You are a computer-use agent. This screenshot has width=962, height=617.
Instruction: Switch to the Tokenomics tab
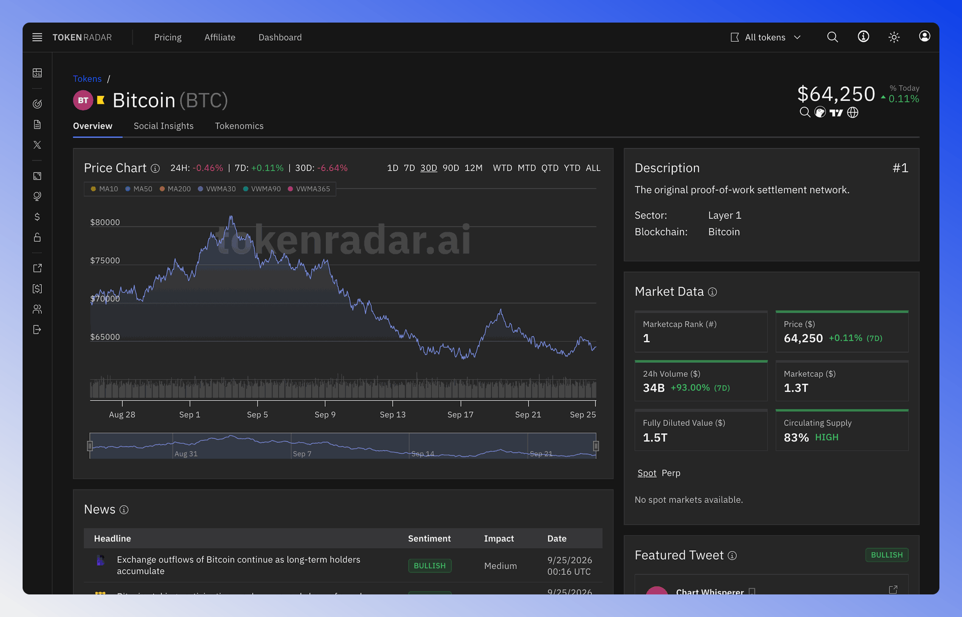point(239,126)
